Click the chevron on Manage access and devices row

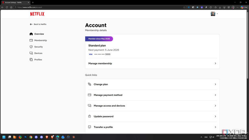pos(215,106)
